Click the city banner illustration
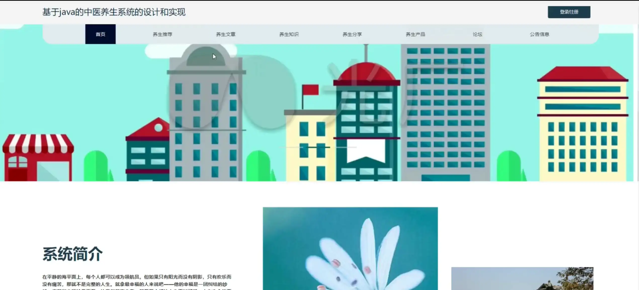The height and width of the screenshot is (290, 639). (x=319, y=113)
